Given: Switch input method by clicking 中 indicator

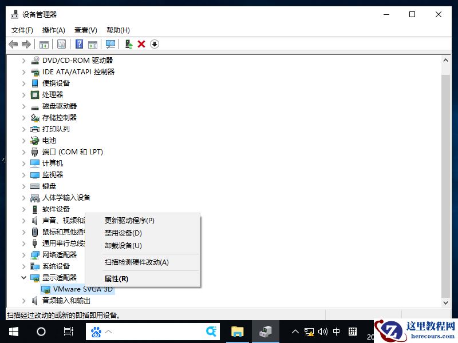Looking at the screenshot, I should (336, 331).
